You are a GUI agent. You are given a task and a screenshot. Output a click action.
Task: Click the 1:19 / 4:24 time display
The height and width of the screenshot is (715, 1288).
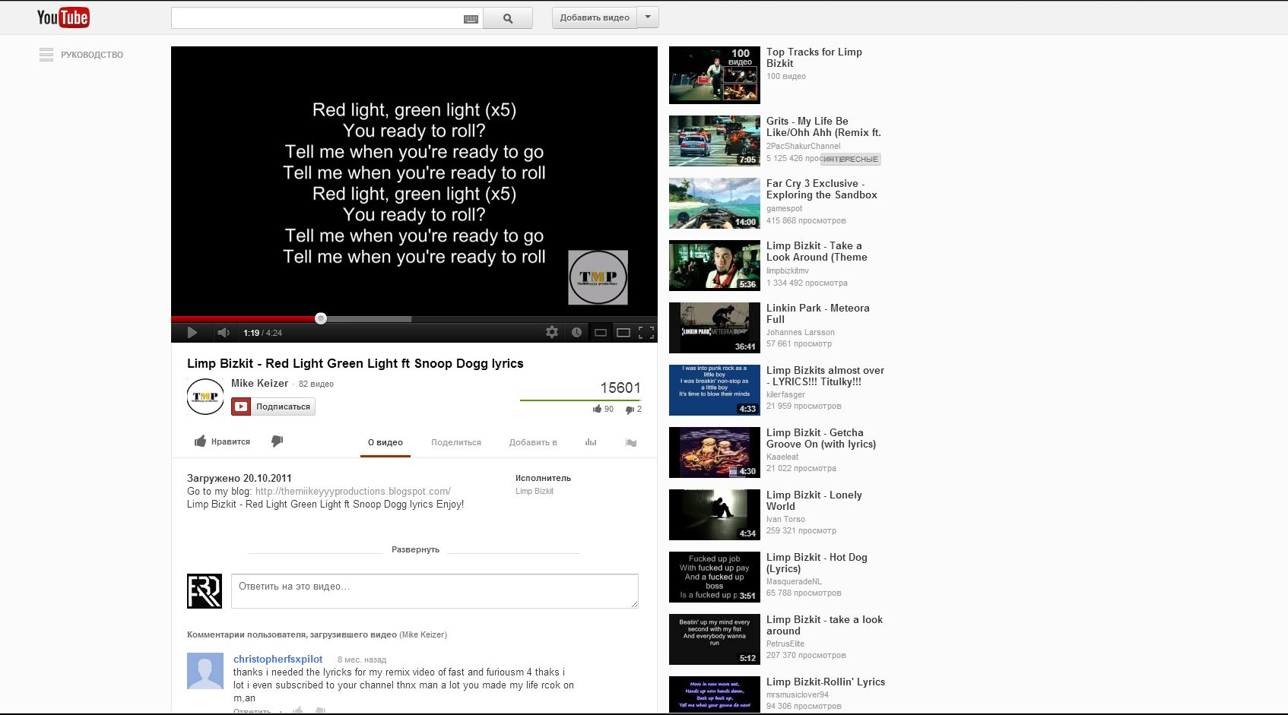click(x=262, y=333)
